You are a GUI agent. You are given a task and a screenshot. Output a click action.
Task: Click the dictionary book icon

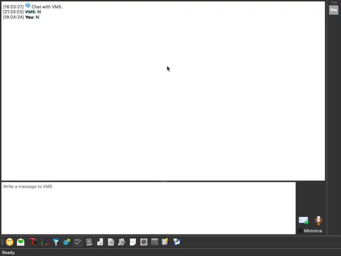click(89, 242)
